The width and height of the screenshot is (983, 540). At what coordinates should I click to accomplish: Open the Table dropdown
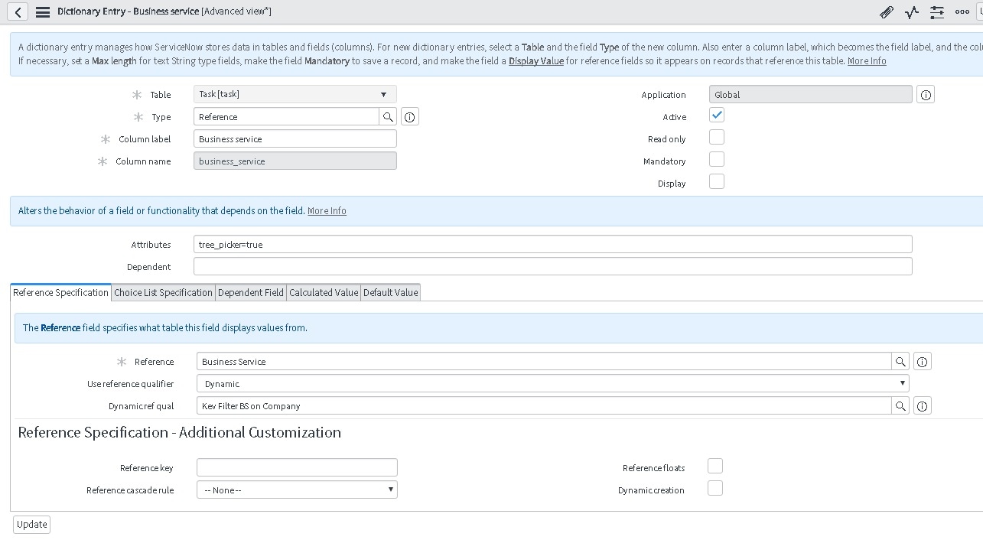coord(383,93)
